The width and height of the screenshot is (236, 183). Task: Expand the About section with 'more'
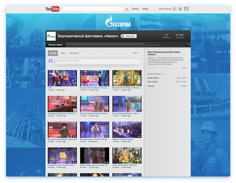point(184,67)
